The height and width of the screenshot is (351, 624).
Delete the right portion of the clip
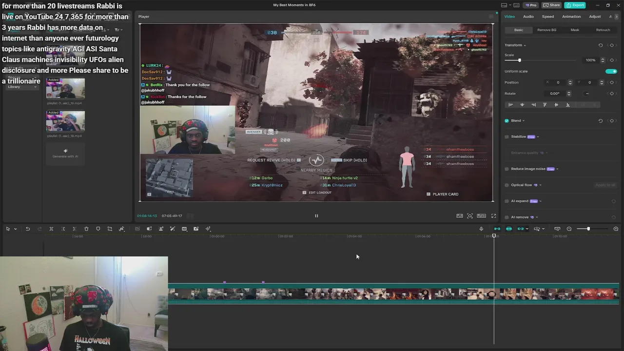point(74,229)
